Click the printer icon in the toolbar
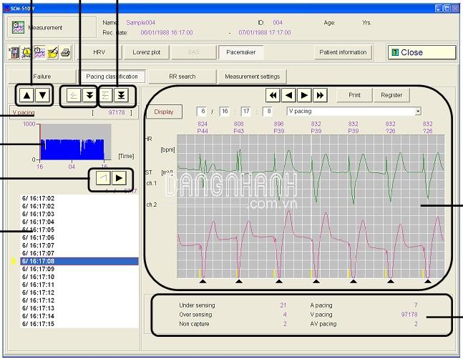 coord(65,52)
